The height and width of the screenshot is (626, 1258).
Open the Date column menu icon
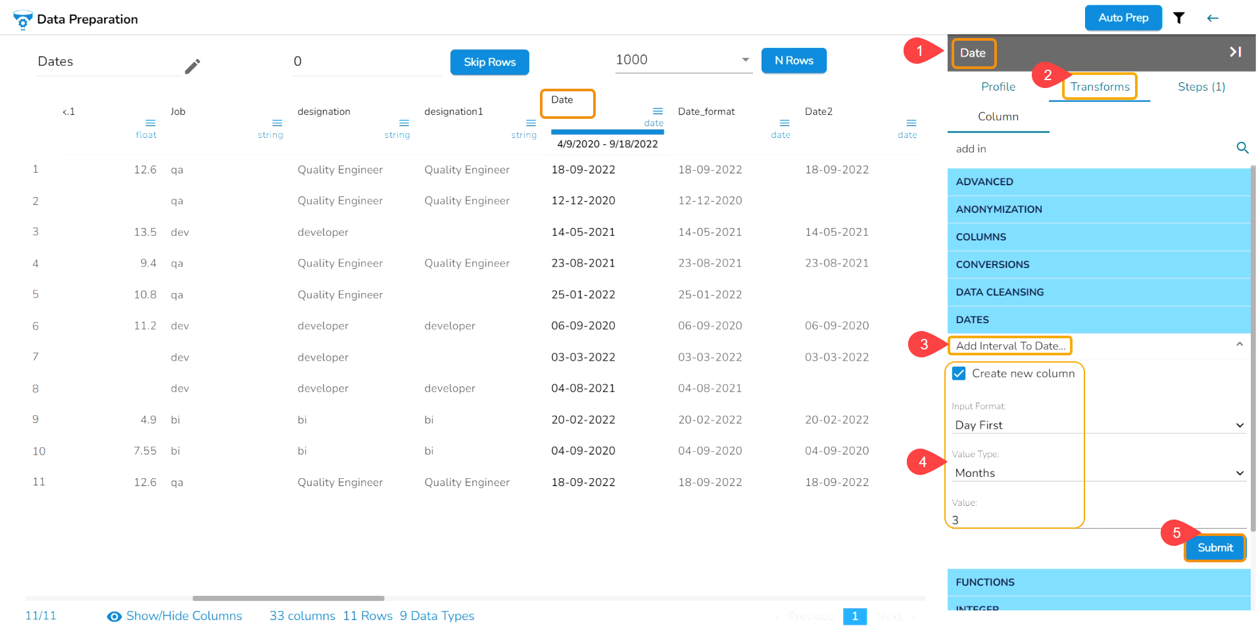(x=658, y=111)
